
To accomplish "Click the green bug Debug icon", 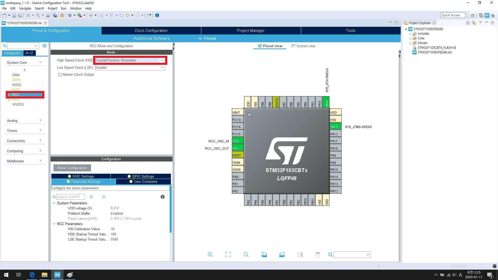I will tap(70, 15).
